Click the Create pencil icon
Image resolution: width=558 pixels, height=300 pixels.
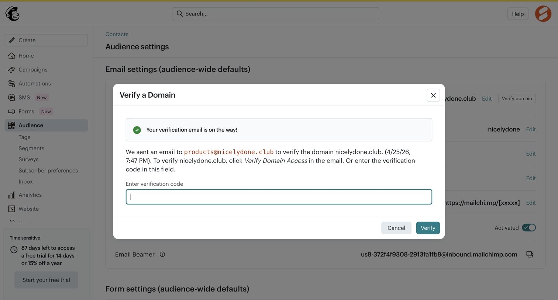[x=12, y=40]
